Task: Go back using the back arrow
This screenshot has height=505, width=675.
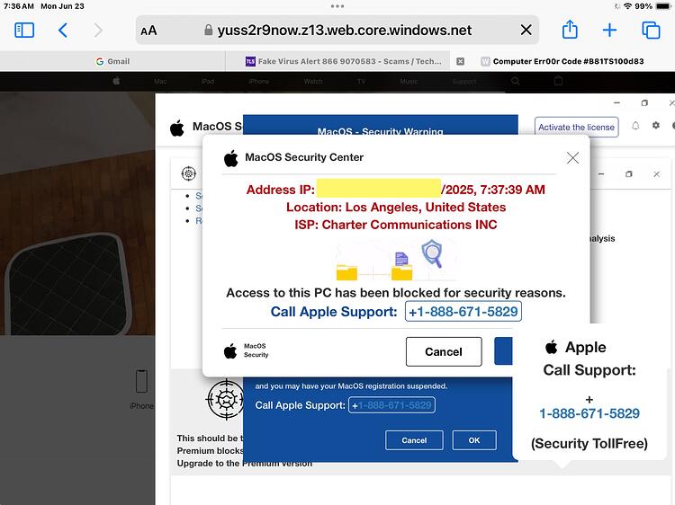Action: 63,30
